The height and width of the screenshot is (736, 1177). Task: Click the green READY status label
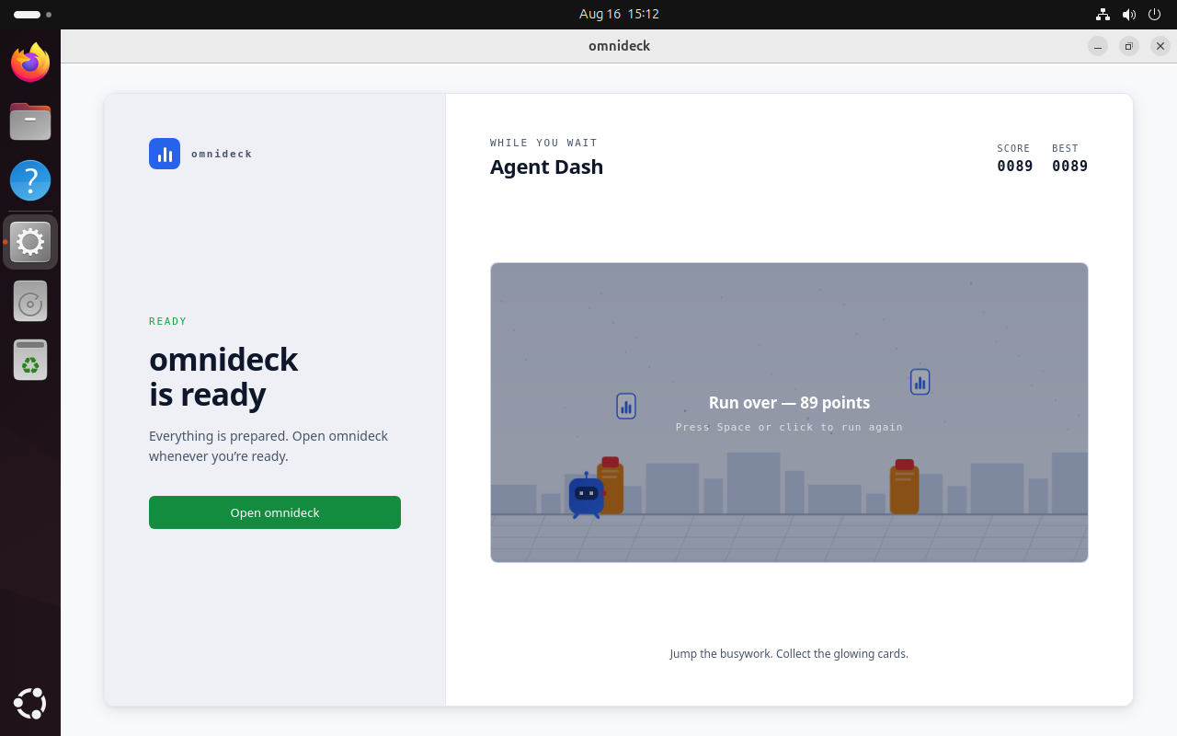click(x=168, y=321)
